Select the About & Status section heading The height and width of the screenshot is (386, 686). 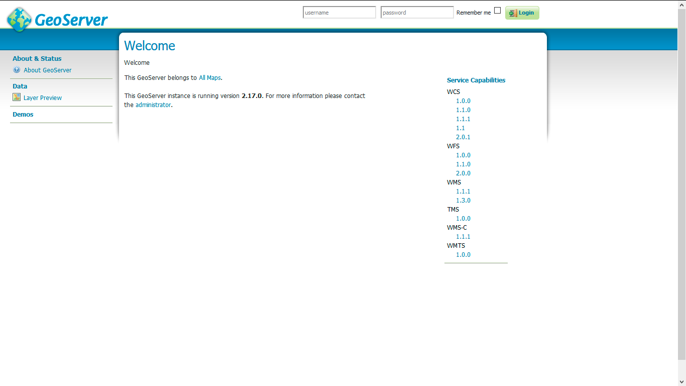[37, 59]
